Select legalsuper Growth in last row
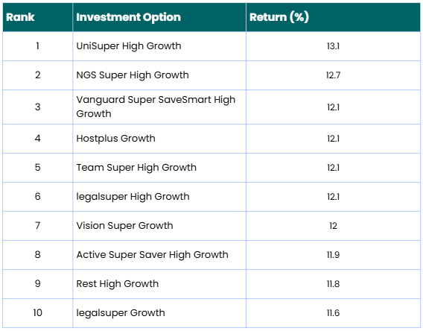The image size is (423, 331). 121,313
